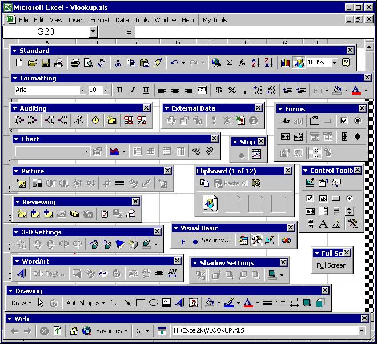Click the Font Color button in Formatting toolbar
The height and width of the screenshot is (344, 377).
356,90
